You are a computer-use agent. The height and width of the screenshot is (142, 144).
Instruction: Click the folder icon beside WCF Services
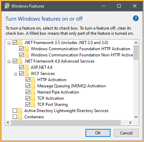point(26,74)
